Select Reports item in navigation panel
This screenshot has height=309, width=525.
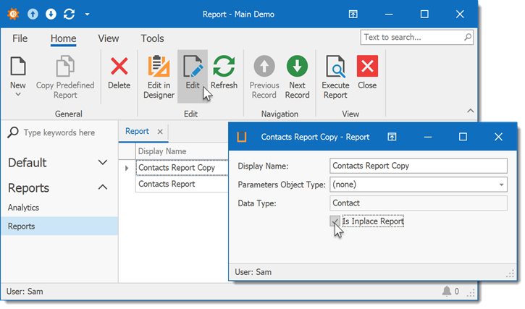click(59, 226)
